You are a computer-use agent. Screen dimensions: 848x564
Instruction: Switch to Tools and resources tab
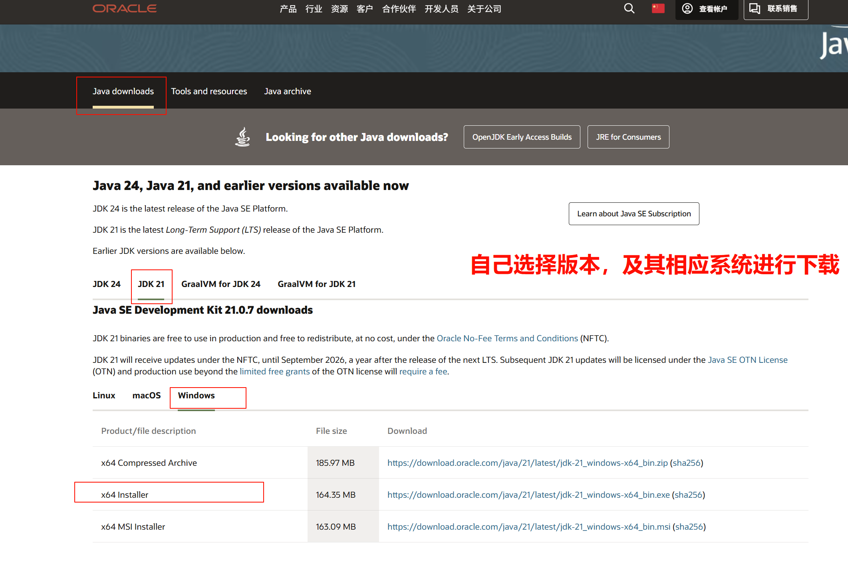pyautogui.click(x=209, y=91)
